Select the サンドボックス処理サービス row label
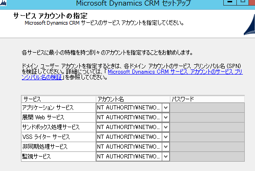Screen dimensions: 255x171 (x=59, y=127)
